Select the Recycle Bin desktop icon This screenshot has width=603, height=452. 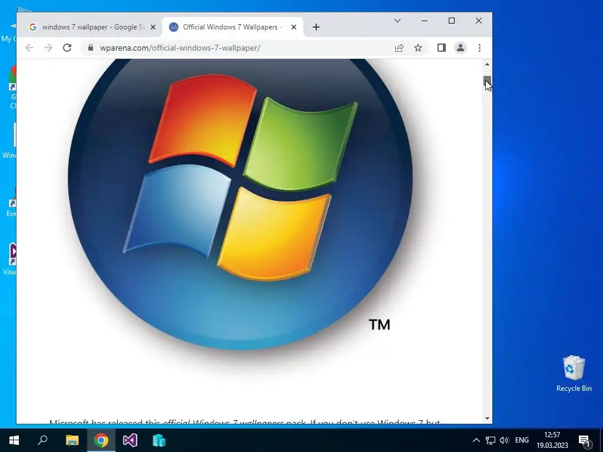574,374
